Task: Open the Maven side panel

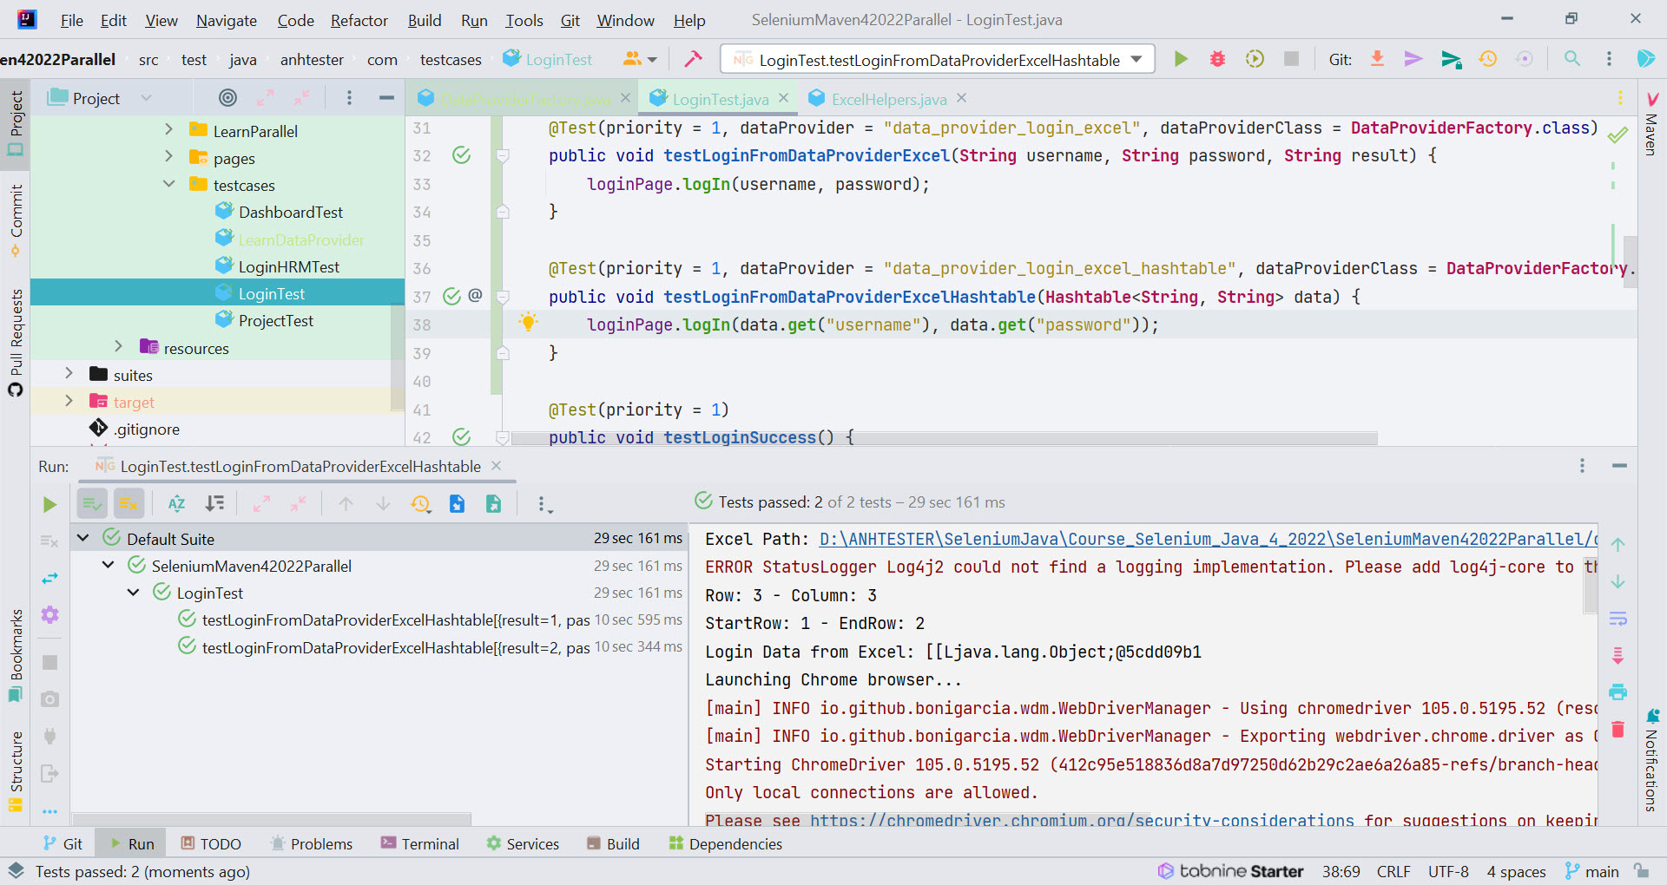Action: coord(1652,122)
